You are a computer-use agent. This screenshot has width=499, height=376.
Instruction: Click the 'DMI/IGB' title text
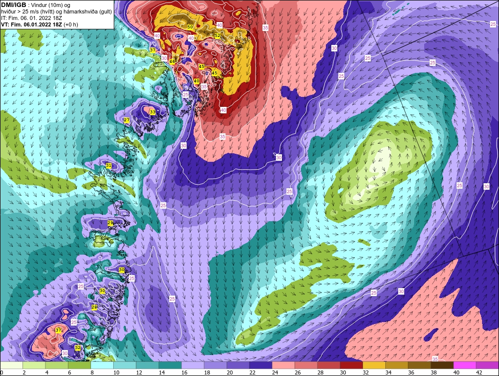tap(13, 5)
